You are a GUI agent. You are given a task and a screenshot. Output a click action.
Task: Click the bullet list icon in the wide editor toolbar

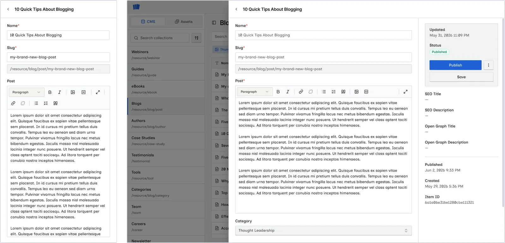pyautogui.click(x=324, y=92)
